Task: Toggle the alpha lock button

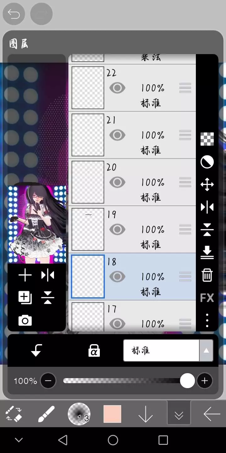Action: [x=94, y=350]
